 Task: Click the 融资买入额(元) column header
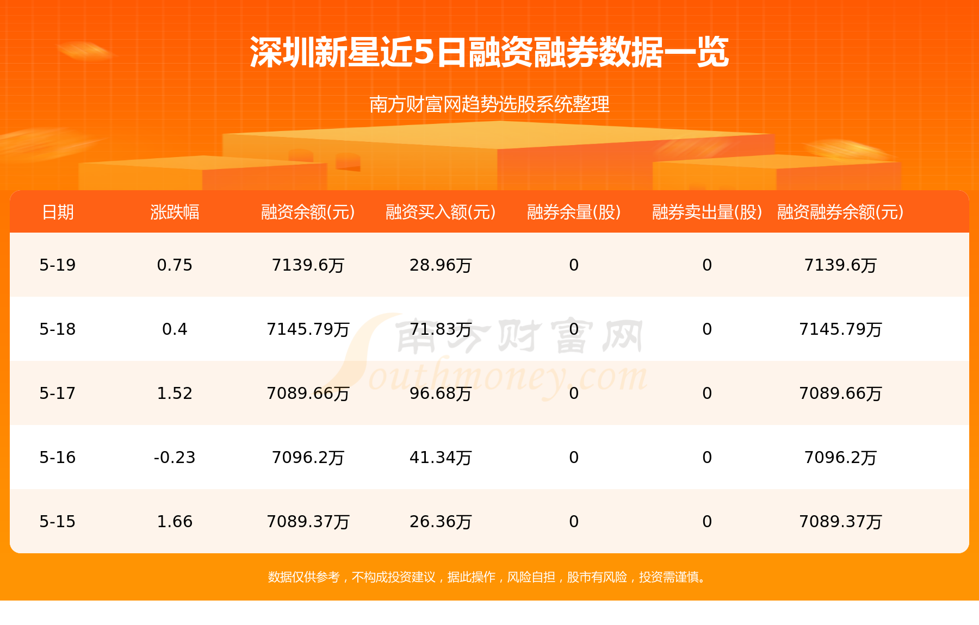tap(441, 212)
